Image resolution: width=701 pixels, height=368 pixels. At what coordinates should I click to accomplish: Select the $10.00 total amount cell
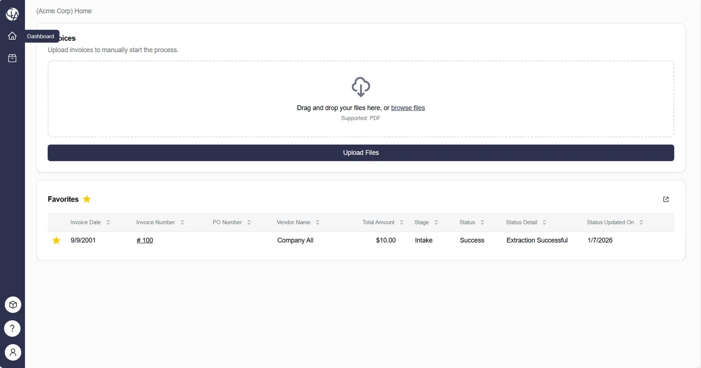tap(386, 241)
